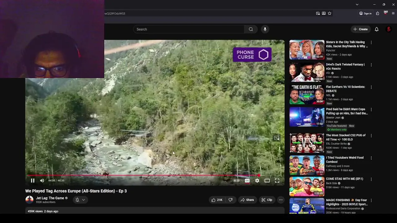Open options for Flat Earthers video
The width and height of the screenshot is (397, 223).
[x=371, y=87]
